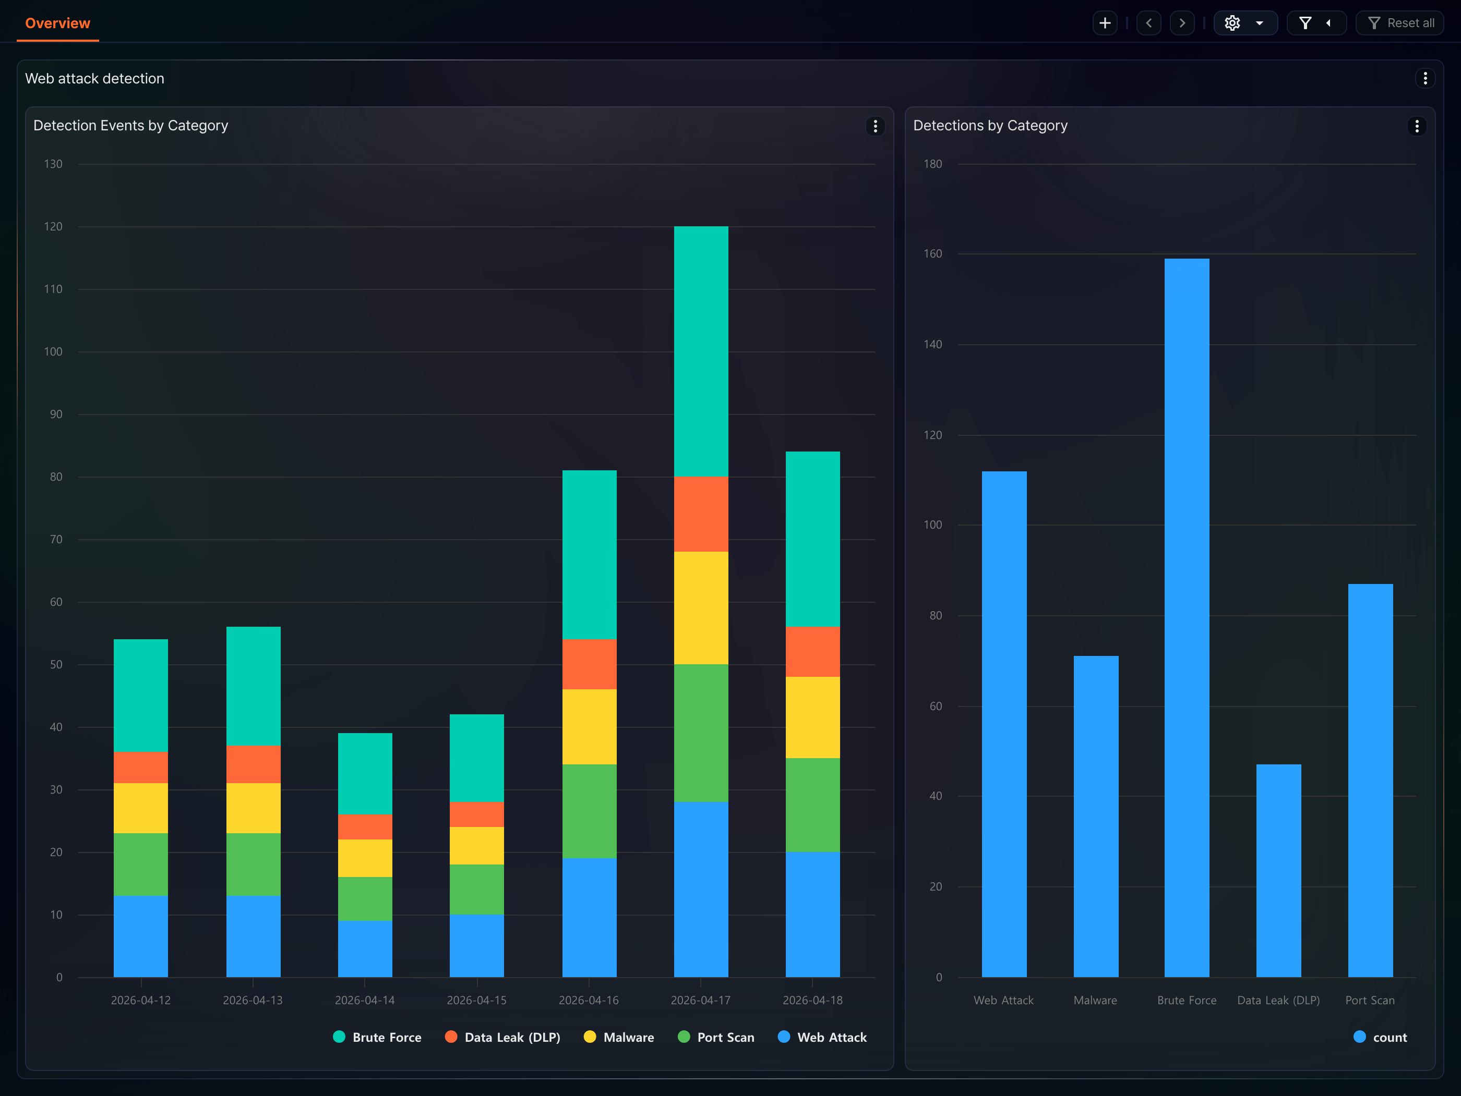Screen dimensions: 1461x1096
Task: Toggle Port Scan legend entry
Action: tap(716, 1037)
